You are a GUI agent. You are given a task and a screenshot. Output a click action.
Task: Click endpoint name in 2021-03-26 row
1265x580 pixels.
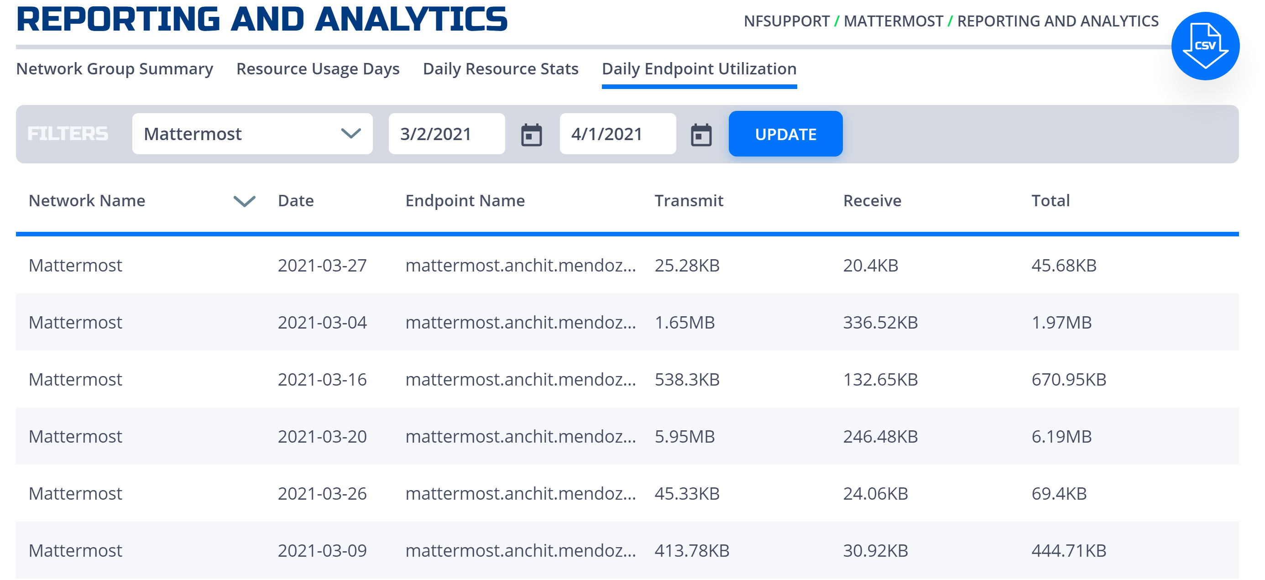[x=521, y=493]
